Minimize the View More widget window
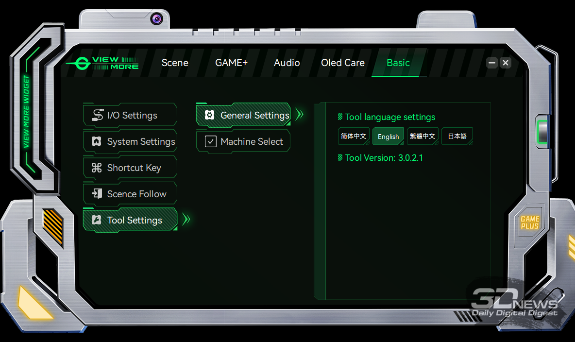Image resolution: width=575 pixels, height=342 pixels. [x=492, y=63]
